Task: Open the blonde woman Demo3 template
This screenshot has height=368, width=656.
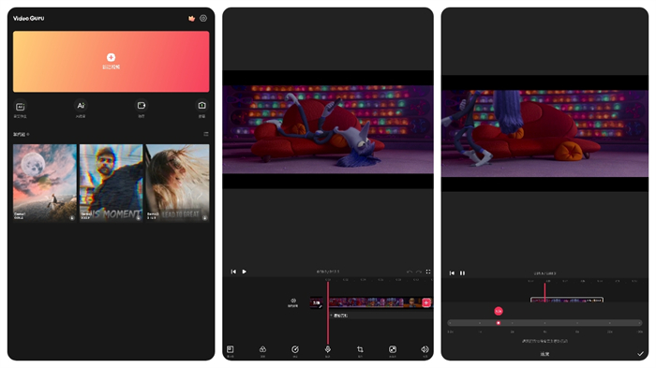Action: point(177,183)
